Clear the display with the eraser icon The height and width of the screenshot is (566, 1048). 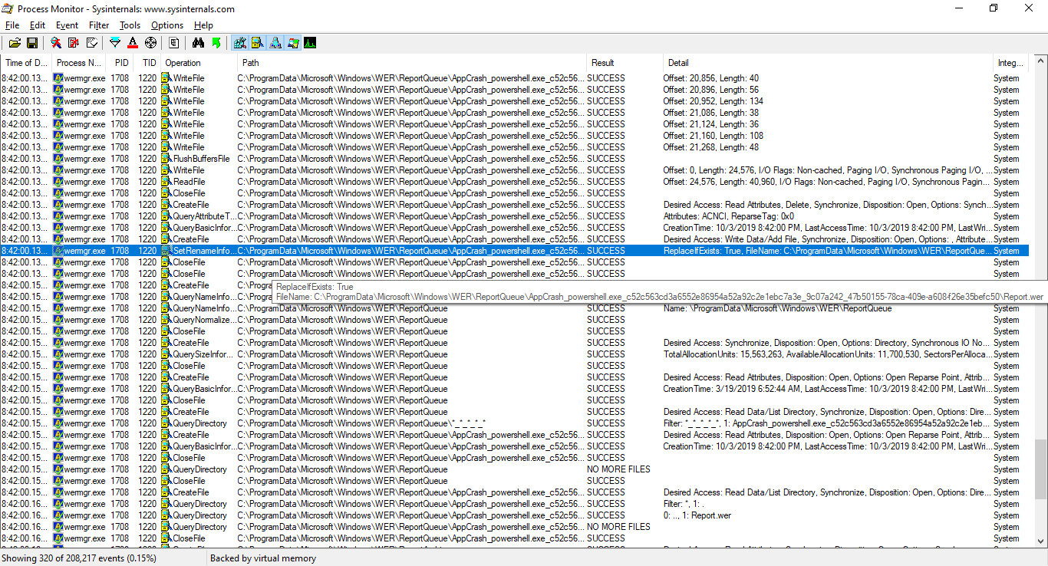(91, 43)
